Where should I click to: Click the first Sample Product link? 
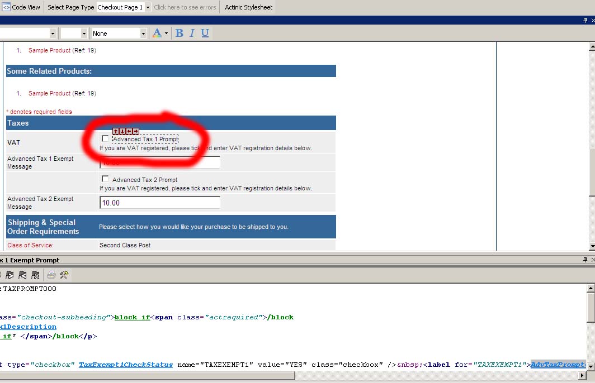tap(49, 50)
